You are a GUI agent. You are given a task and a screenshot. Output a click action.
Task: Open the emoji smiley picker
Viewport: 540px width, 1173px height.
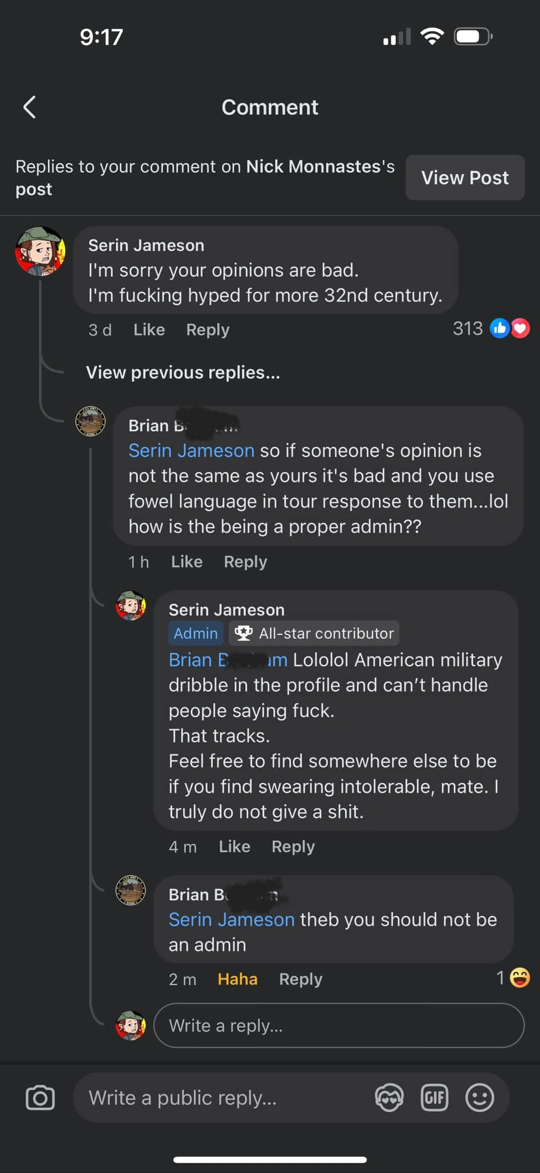479,1097
